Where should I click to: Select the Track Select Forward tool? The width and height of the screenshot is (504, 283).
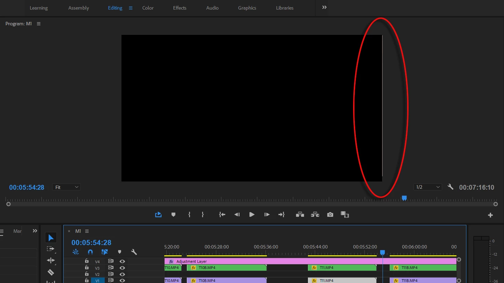tap(51, 249)
